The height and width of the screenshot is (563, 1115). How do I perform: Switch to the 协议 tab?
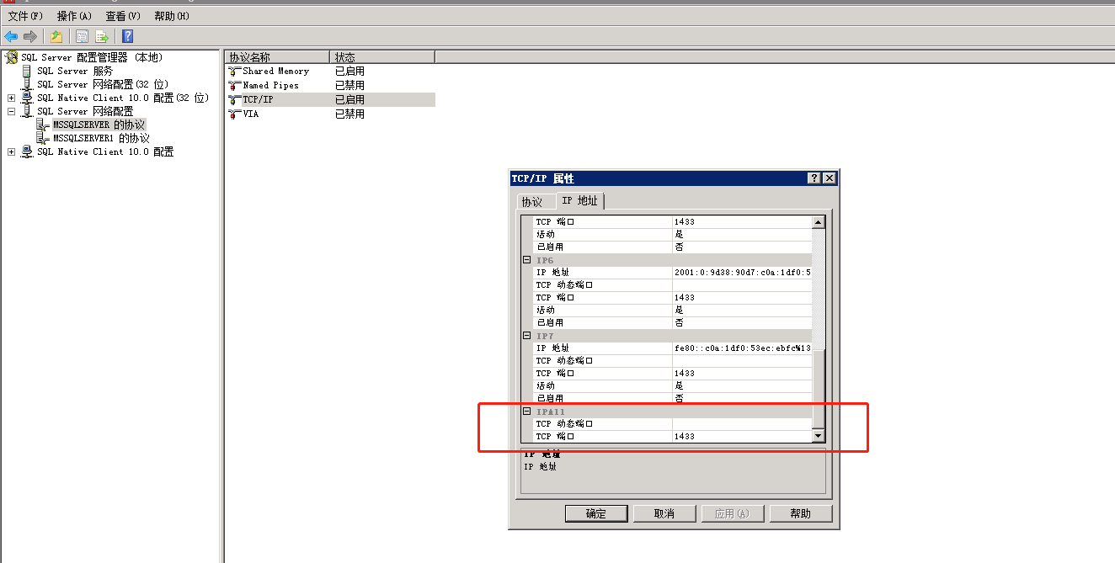click(532, 202)
